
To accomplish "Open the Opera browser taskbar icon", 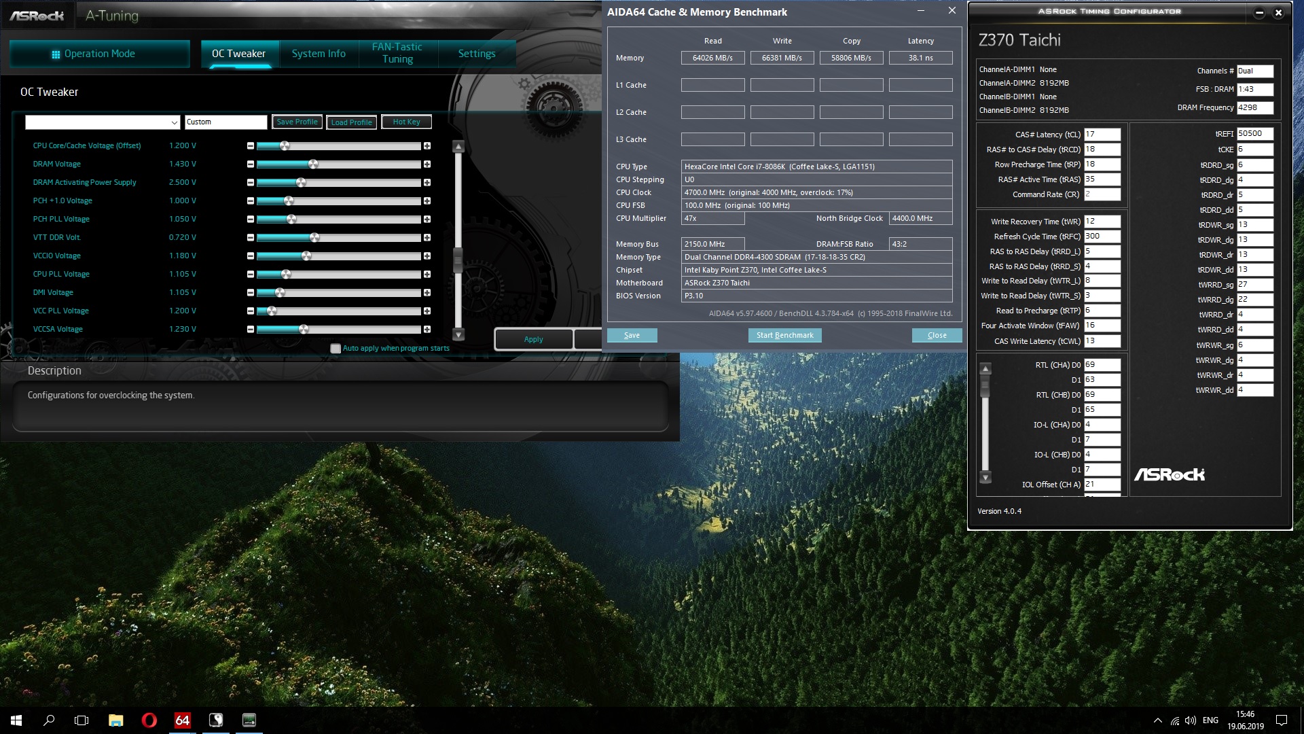I will [149, 720].
